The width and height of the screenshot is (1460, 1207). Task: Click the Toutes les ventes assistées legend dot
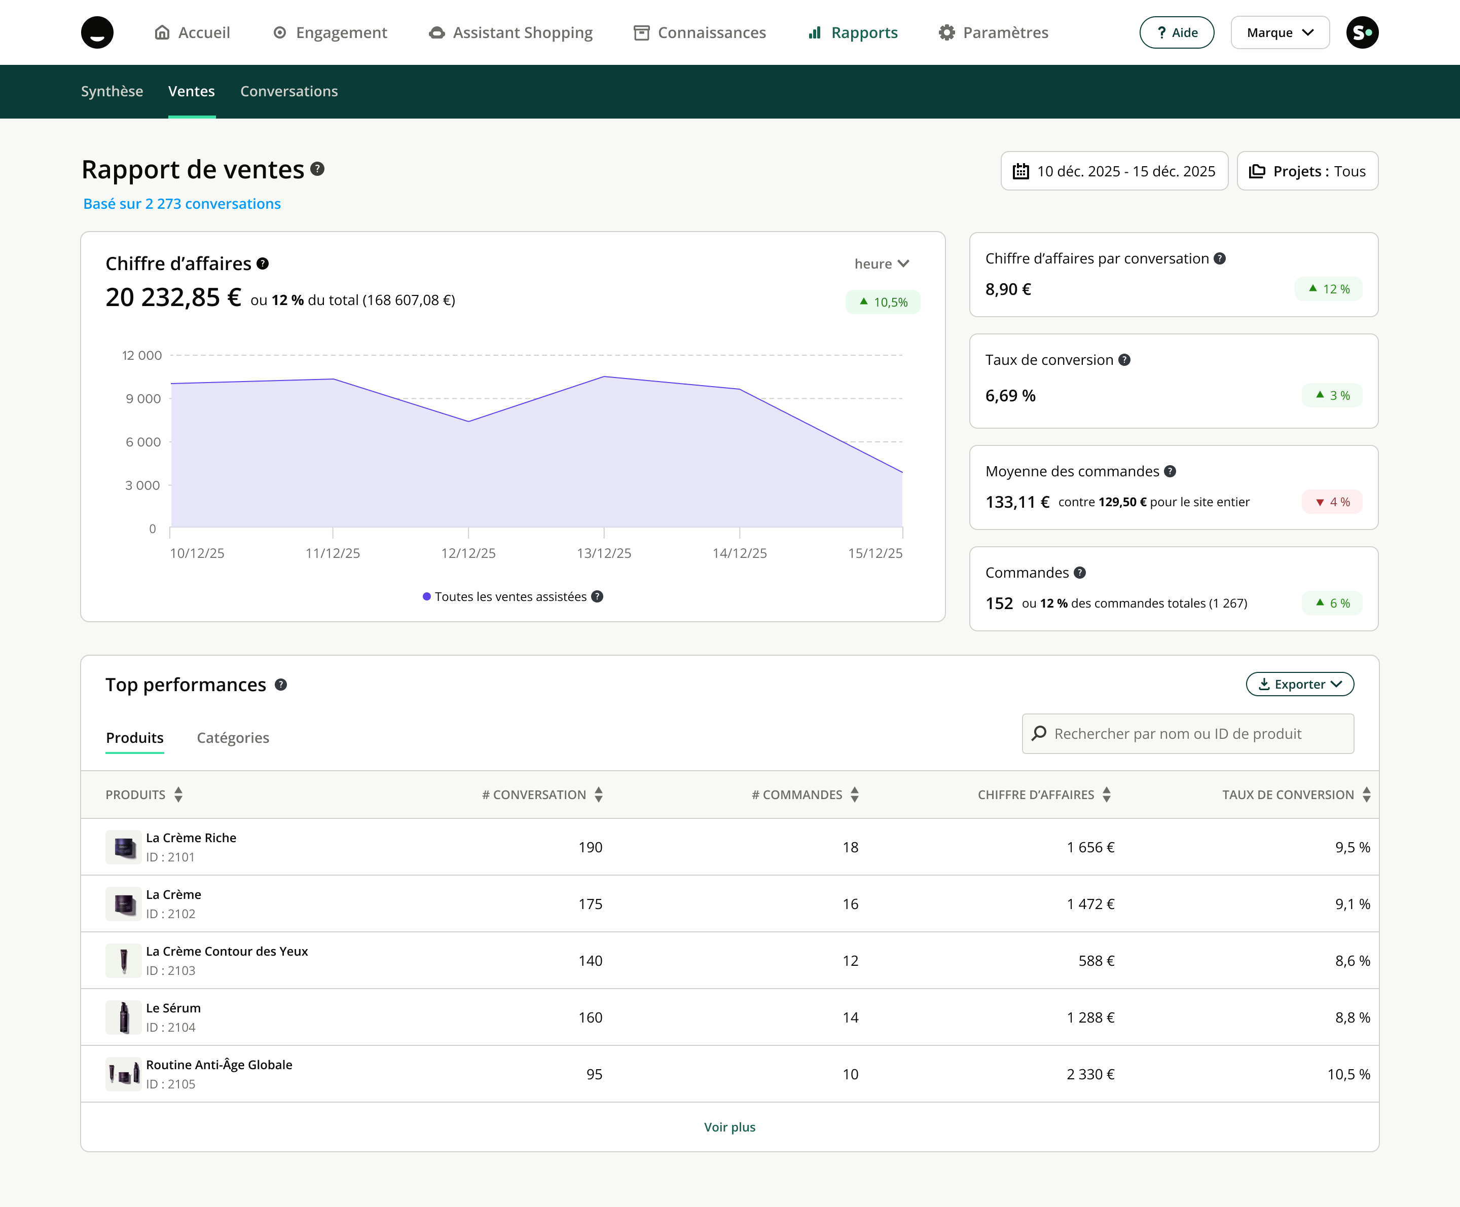point(427,597)
